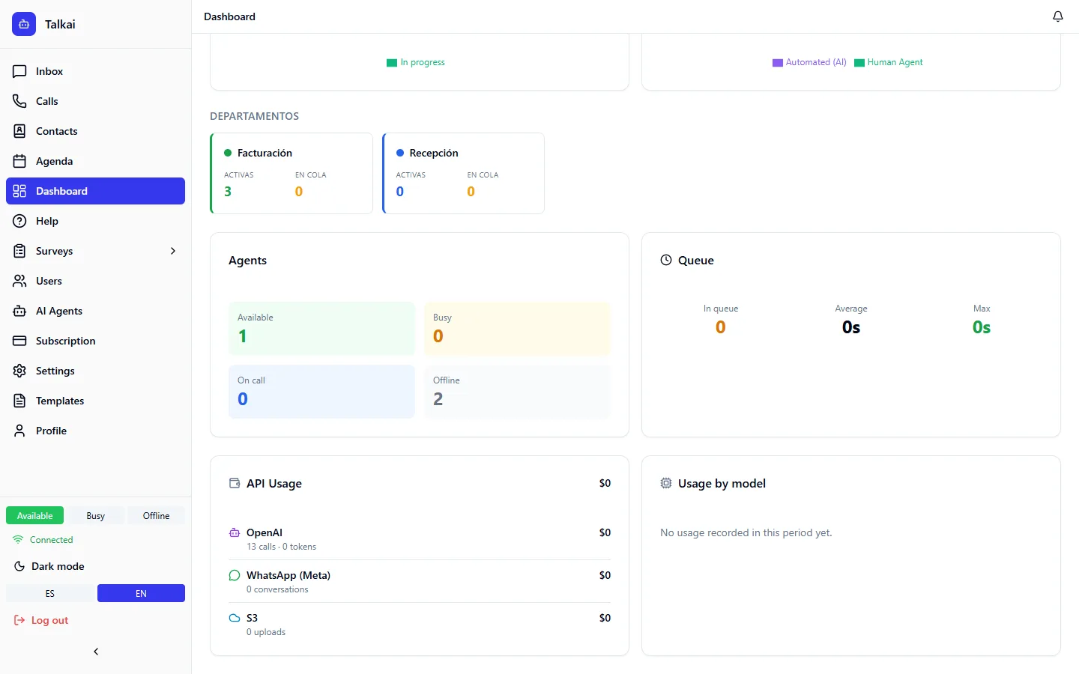Click the Usage by model chip icon
The image size is (1079, 674).
[666, 483]
